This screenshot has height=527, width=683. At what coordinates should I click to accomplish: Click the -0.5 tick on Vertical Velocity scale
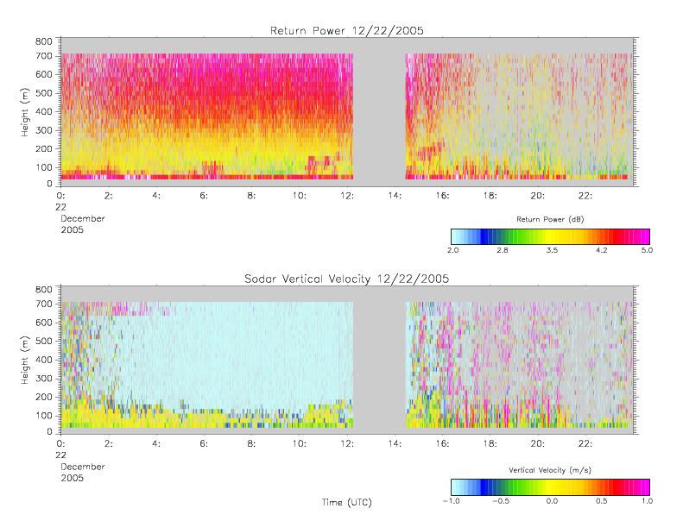[501, 501]
